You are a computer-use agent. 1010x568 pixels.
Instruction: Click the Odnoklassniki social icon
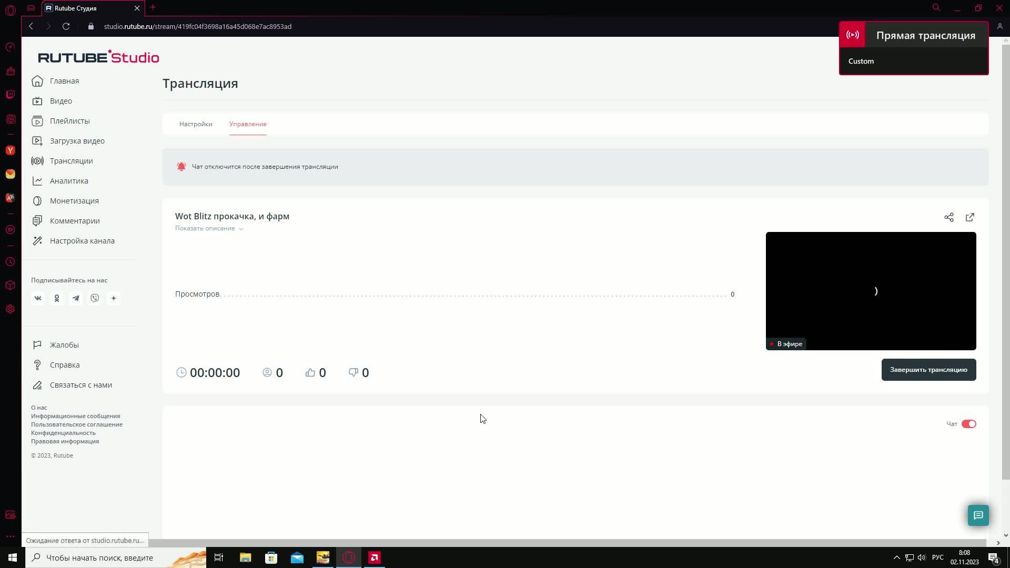57,298
